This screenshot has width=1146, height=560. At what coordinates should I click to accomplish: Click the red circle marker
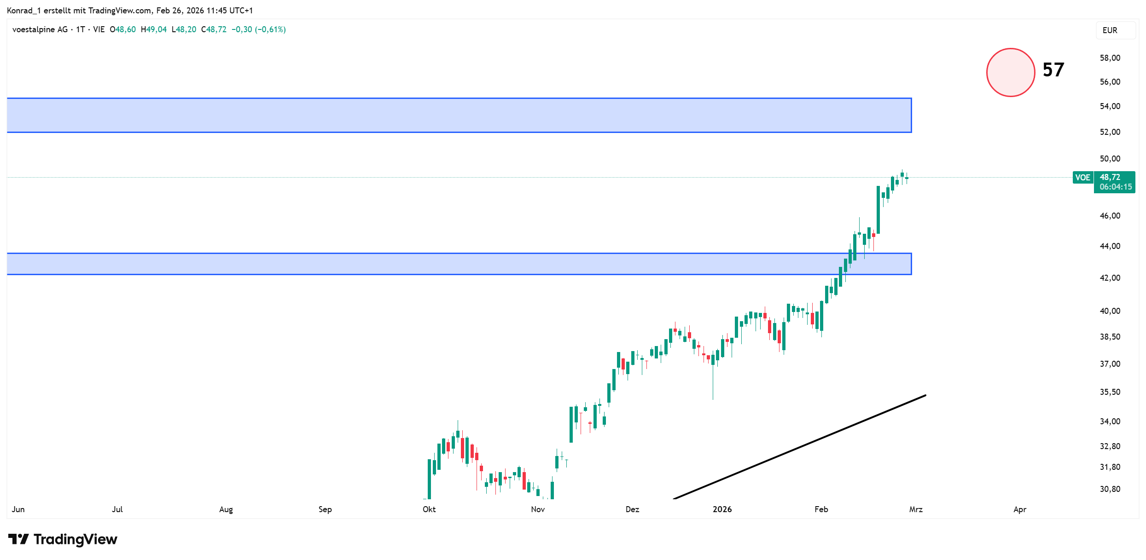[1010, 73]
